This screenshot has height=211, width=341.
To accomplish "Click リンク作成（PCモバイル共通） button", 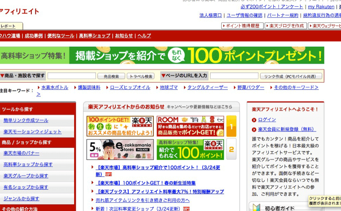I will coord(291,76).
